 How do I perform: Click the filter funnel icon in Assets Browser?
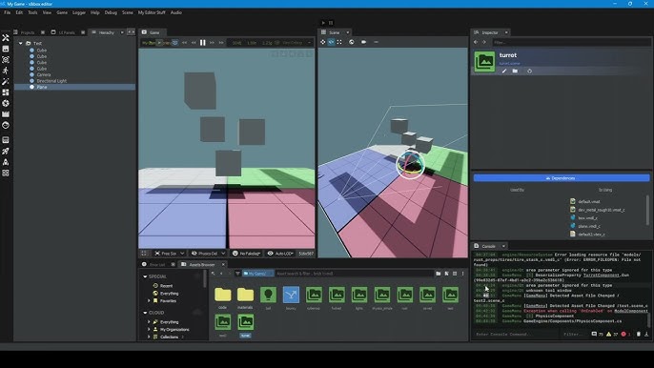coord(237,274)
